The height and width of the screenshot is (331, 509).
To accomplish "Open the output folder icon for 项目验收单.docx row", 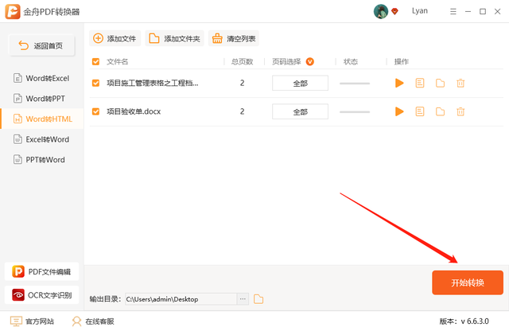I will click(x=440, y=111).
